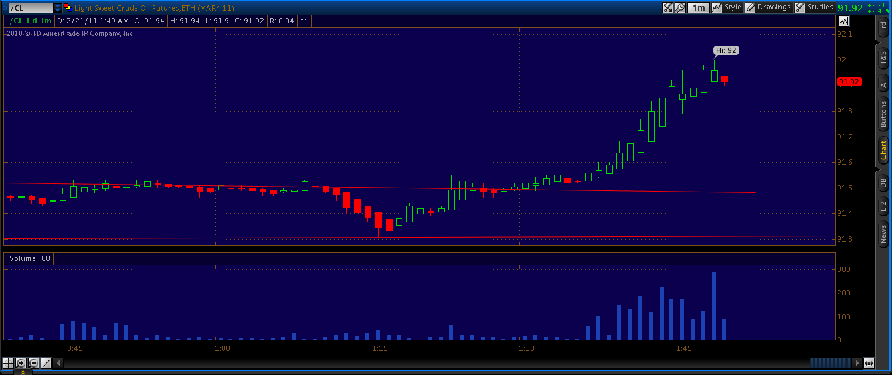Click the R: 0.04 range value
Screen dimensions: 892x375
pyautogui.click(x=282, y=21)
